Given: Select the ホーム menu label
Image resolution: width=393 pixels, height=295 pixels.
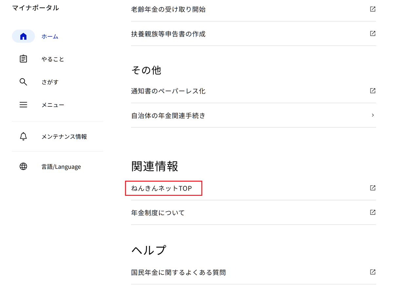Looking at the screenshot, I should click(50, 37).
